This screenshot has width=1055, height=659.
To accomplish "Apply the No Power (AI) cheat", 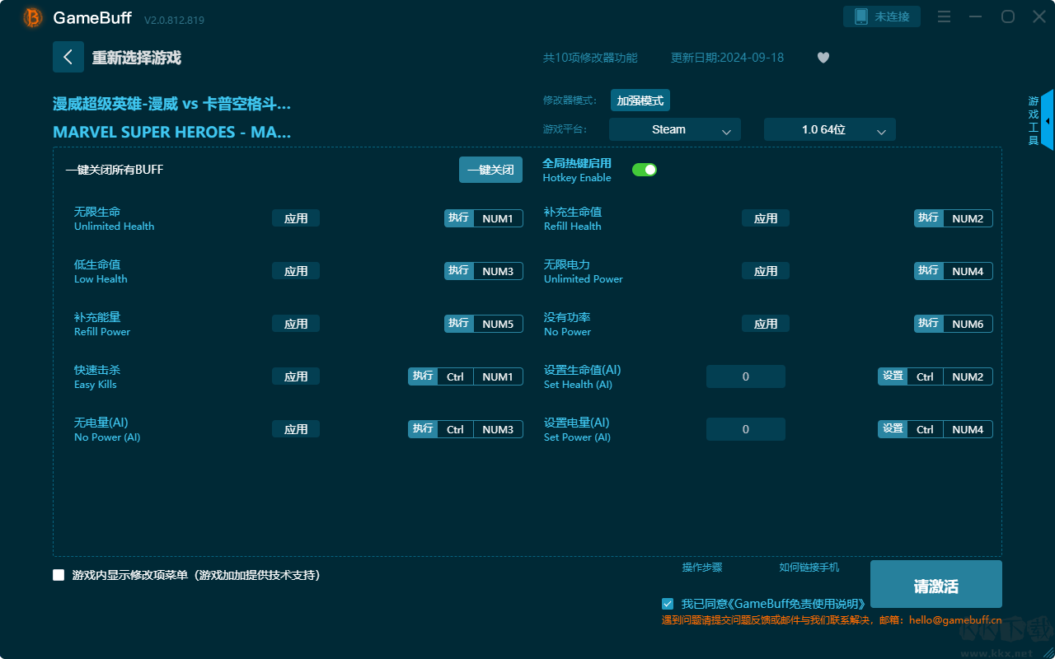I will pos(296,429).
